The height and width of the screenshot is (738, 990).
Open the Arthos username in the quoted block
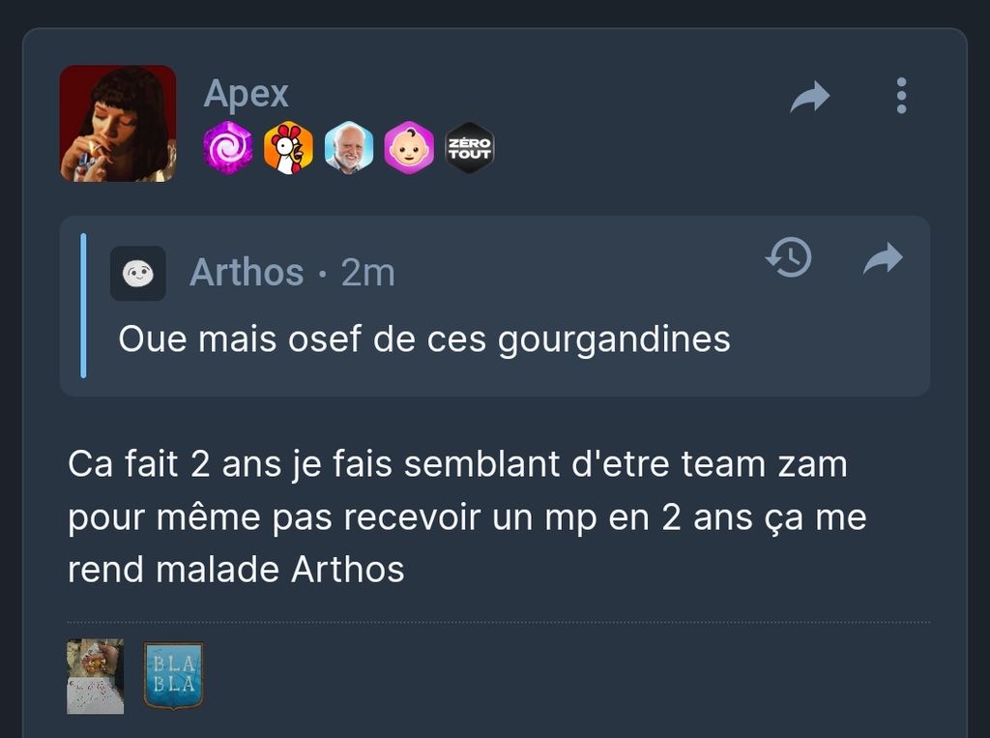[x=247, y=273]
